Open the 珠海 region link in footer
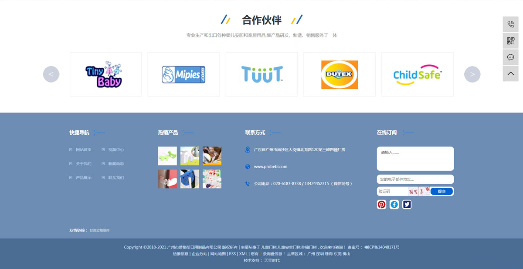Screen dimensions: 523x269 (329, 254)
